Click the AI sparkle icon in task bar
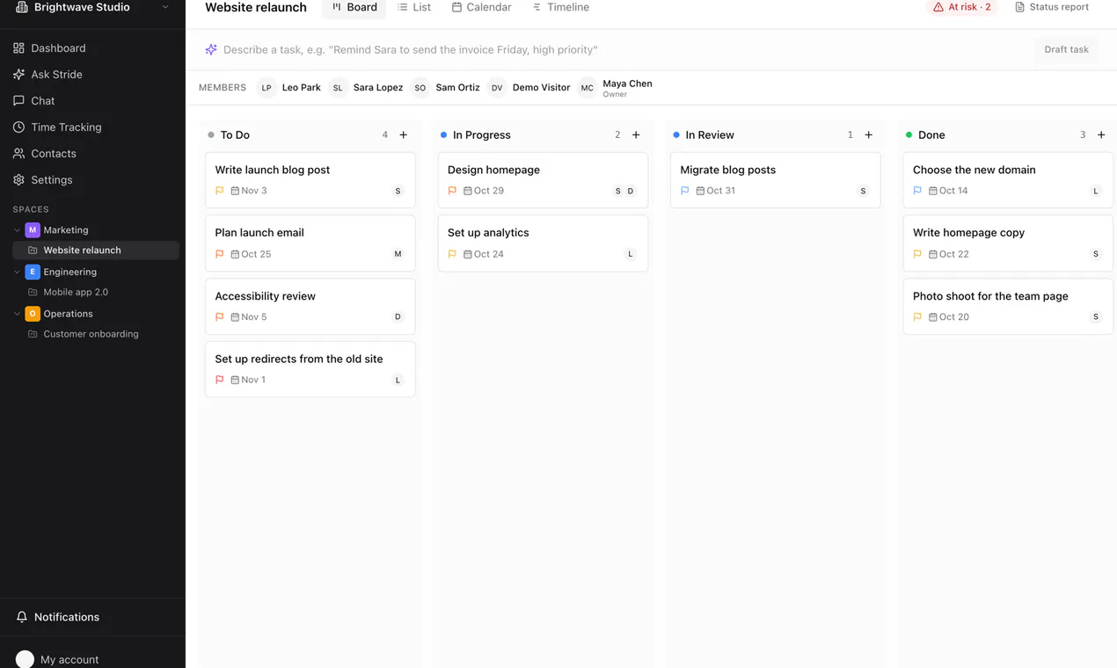Viewport: 1117px width, 668px height. click(x=211, y=50)
